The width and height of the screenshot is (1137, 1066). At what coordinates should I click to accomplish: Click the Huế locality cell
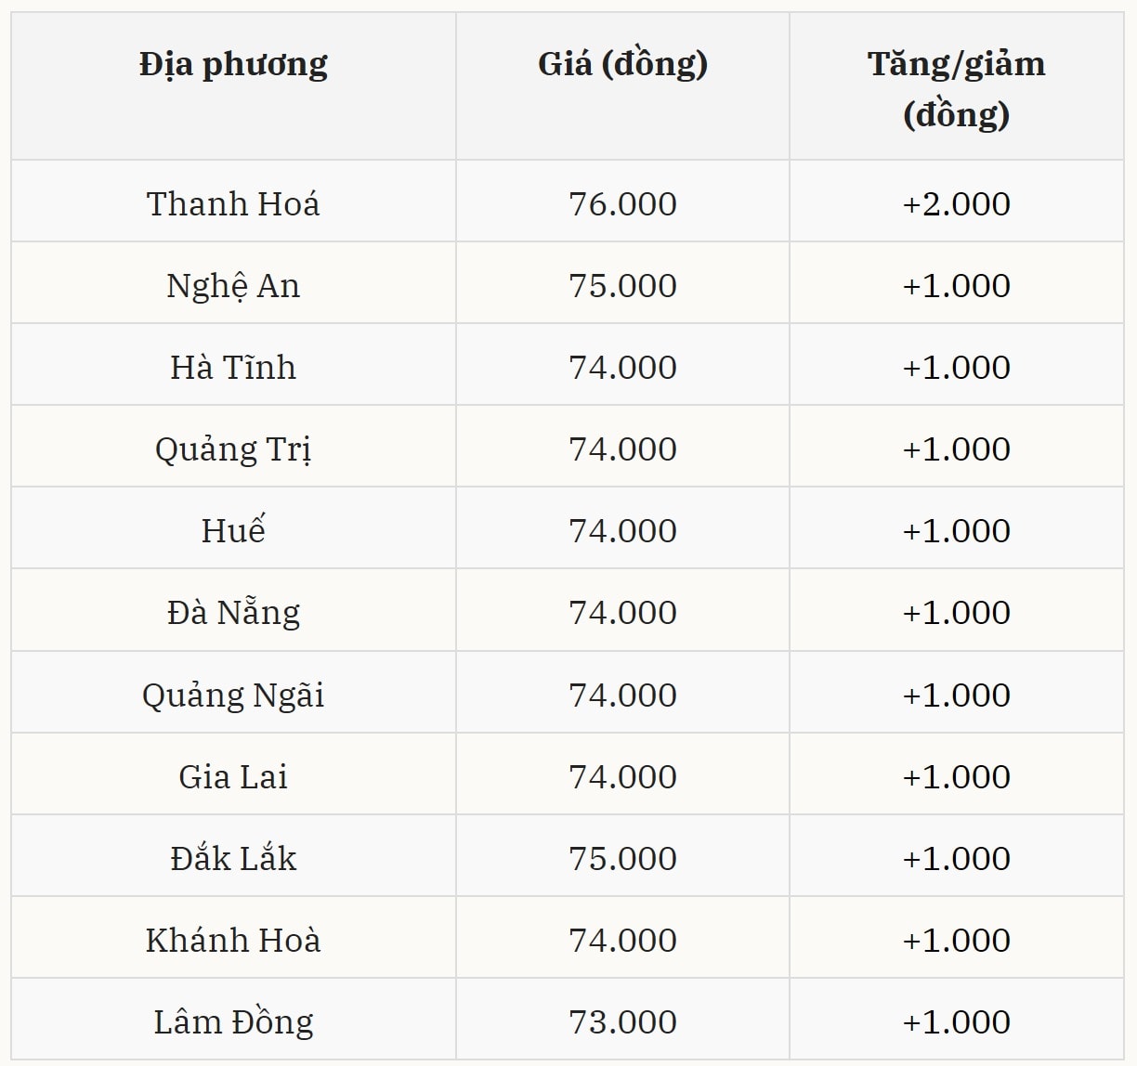tap(233, 530)
